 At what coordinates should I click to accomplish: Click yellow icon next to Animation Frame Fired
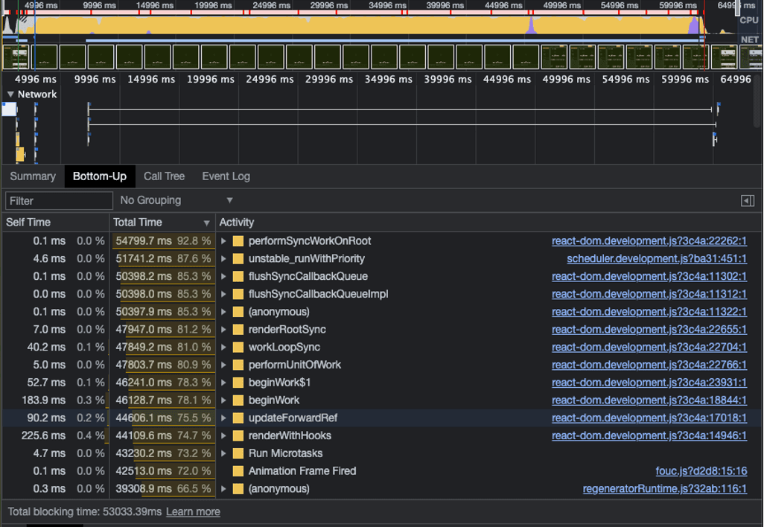point(238,471)
